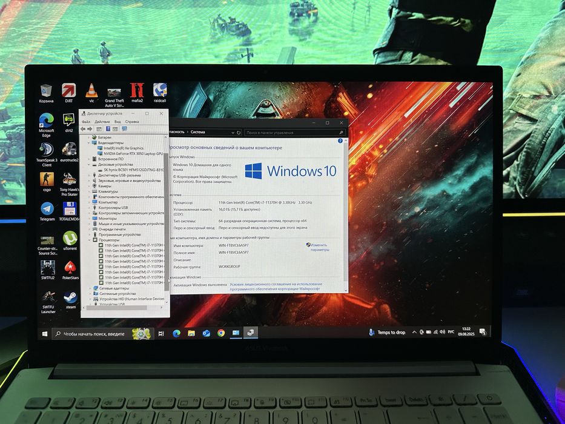Expand the Сетевые адаптеры node
This screenshot has height=424, width=565.
[x=90, y=288]
